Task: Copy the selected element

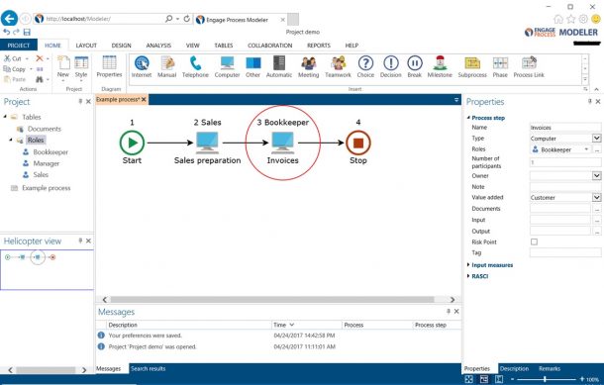Action: [15, 69]
